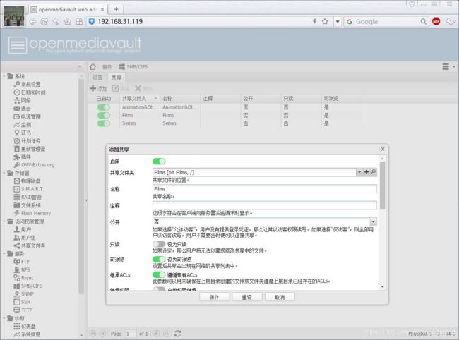Collapse the 诊断 diagnostics tree group

tap(4, 318)
